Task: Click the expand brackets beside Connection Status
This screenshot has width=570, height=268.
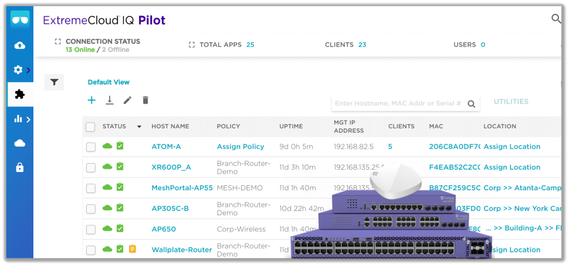Action: tap(58, 41)
